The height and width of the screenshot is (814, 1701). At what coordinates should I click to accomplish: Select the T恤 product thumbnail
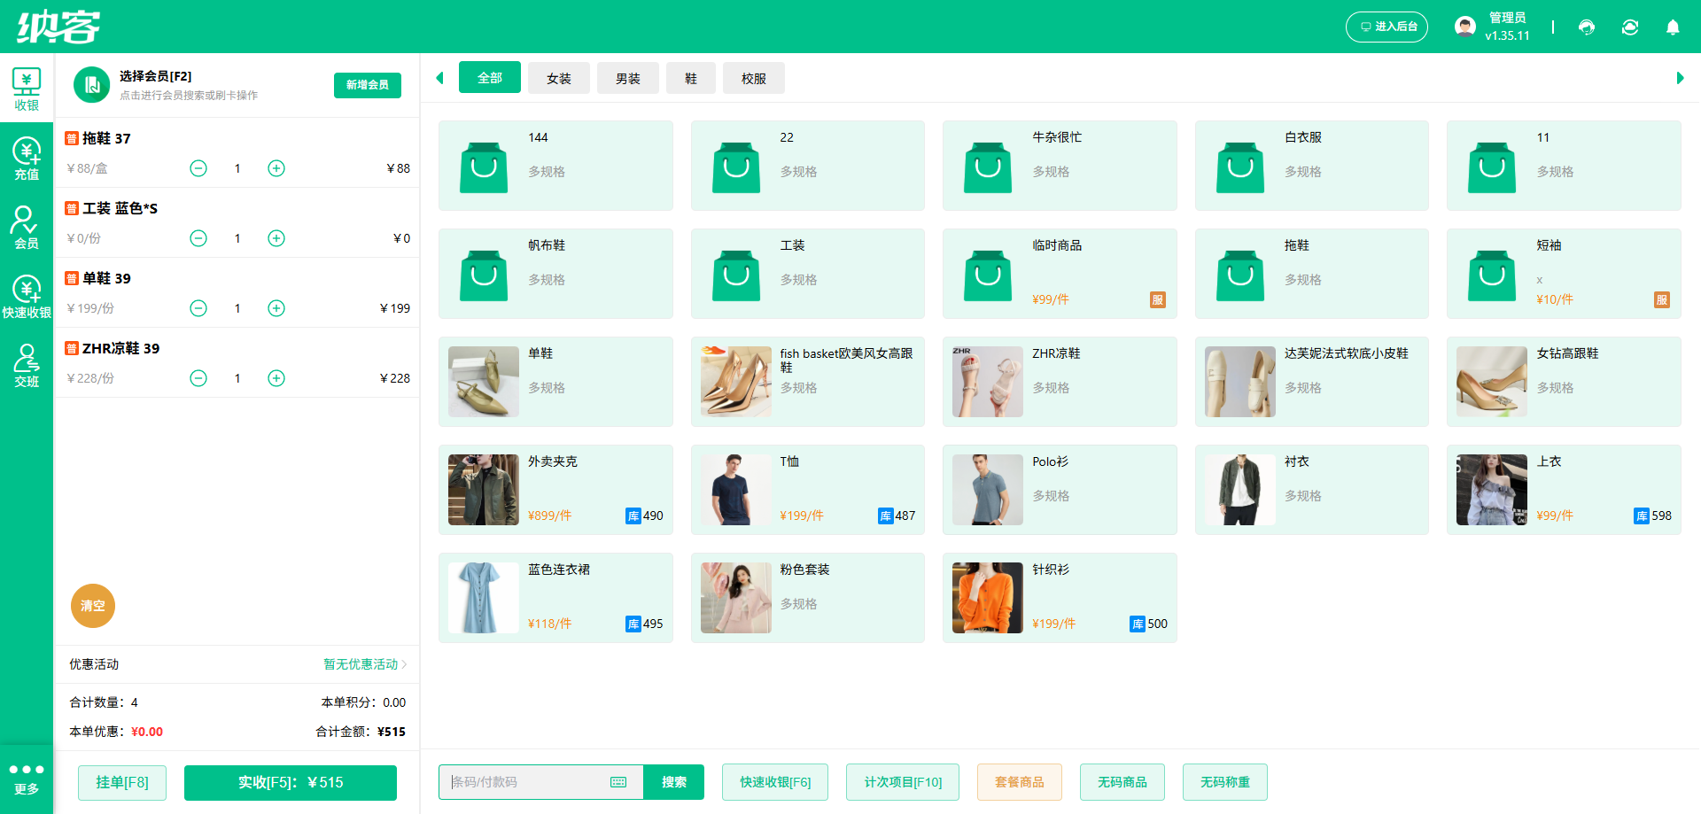coord(736,490)
